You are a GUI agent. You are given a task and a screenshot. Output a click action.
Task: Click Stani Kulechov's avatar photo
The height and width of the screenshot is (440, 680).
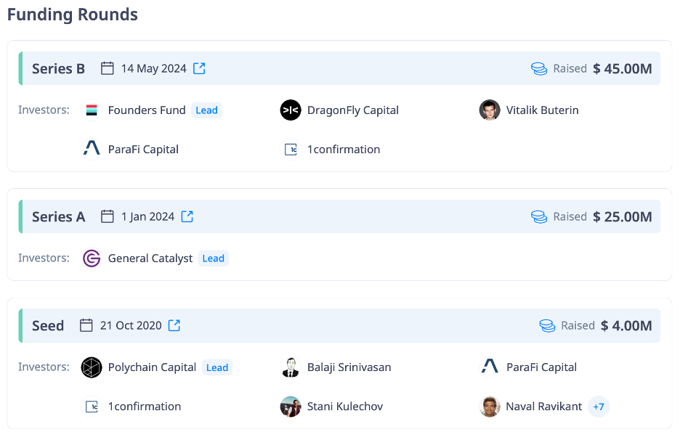pos(291,407)
